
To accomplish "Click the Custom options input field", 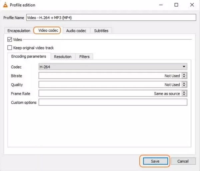I will click(113, 102).
